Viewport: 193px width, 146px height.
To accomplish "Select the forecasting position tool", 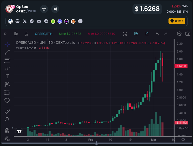I will (x=7, y=93).
